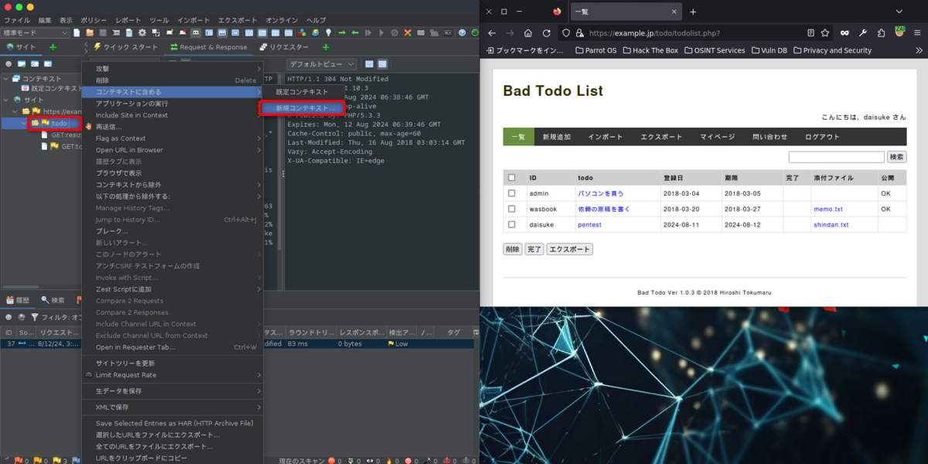The height and width of the screenshot is (464, 928).
Task: Open a new Firefox tab with plus
Action: 693,12
